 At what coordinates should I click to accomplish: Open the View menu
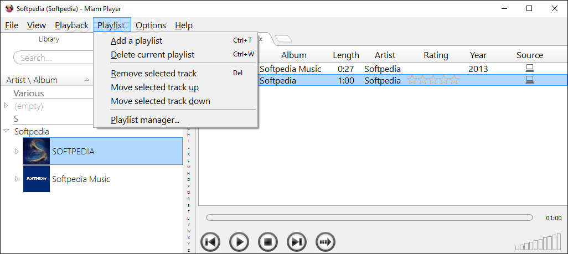(x=37, y=25)
